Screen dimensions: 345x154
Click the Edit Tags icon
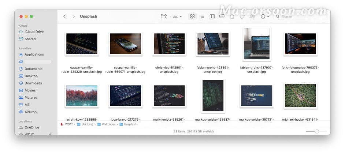point(242,16)
